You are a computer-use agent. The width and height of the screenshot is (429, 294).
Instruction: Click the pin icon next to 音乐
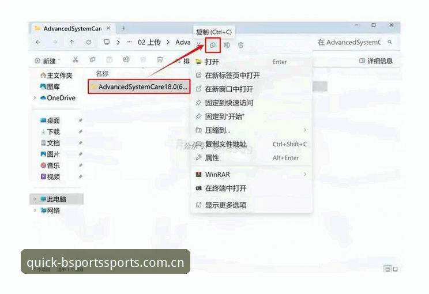click(x=81, y=165)
